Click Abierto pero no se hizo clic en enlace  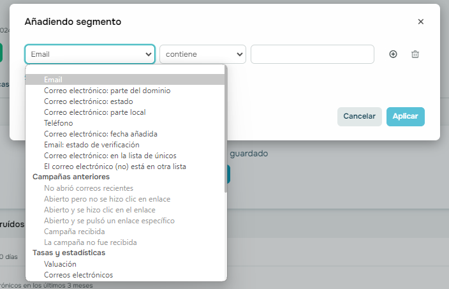[125, 199]
